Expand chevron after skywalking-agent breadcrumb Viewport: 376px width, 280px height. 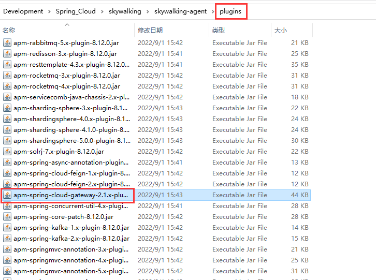pos(213,11)
